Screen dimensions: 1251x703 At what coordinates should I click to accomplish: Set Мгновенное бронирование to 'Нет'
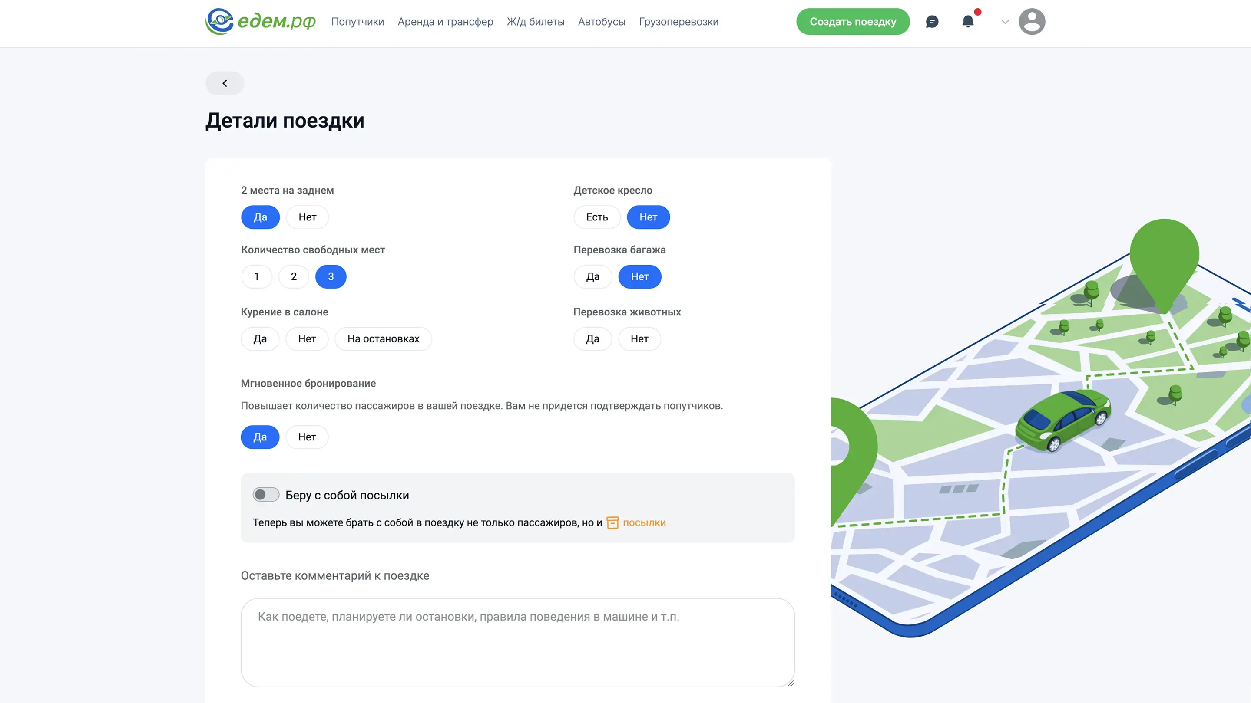(307, 437)
